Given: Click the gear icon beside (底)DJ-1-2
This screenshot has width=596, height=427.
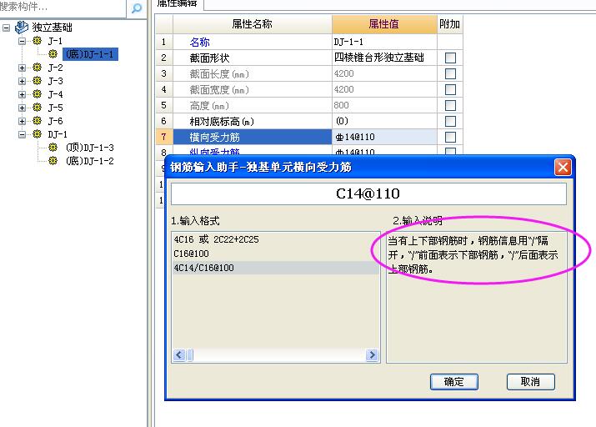Looking at the screenshot, I should click(53, 160).
